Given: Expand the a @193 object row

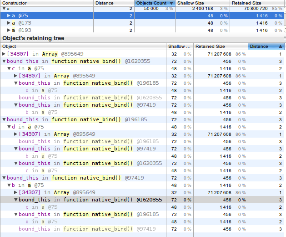Looking at the screenshot, I should coord(9,30).
